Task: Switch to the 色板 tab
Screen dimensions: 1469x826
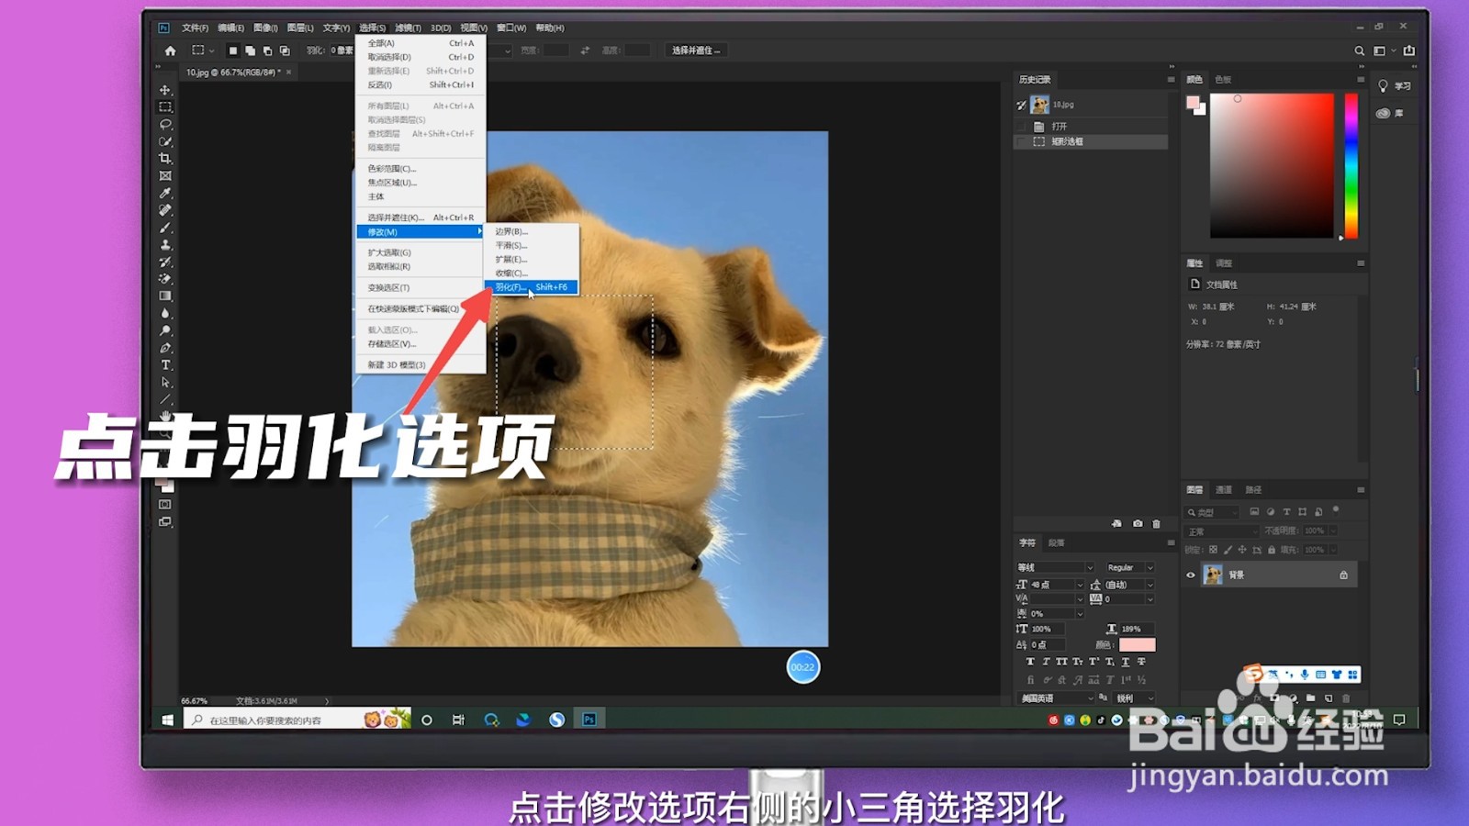Action: (1223, 80)
